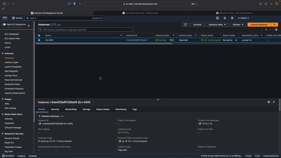This screenshot has height=158, width=281.
Task: Click the horizontal scrollbar under instances table
Action: tap(104, 43)
